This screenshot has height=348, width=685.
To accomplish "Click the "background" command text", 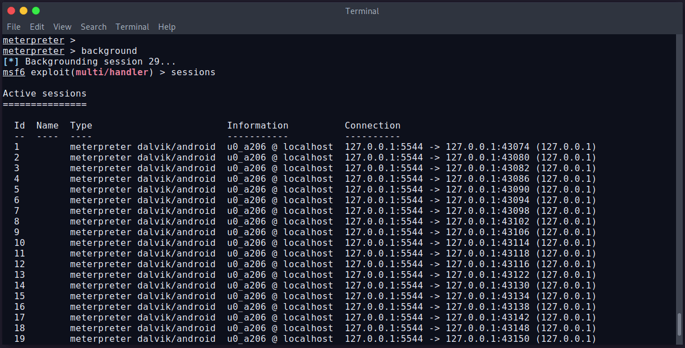I will [x=109, y=51].
